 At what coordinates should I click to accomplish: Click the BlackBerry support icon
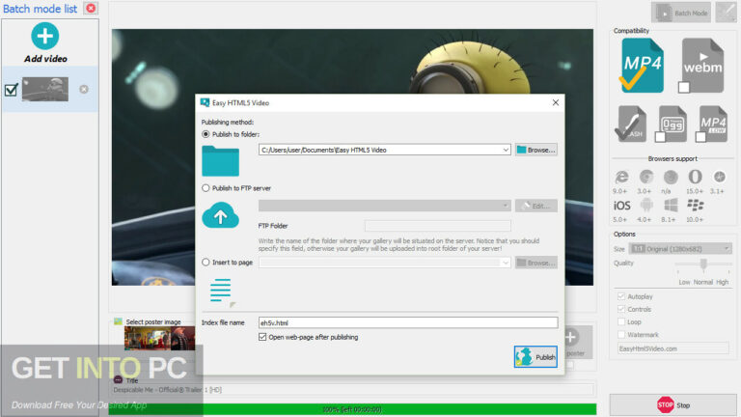coord(695,206)
